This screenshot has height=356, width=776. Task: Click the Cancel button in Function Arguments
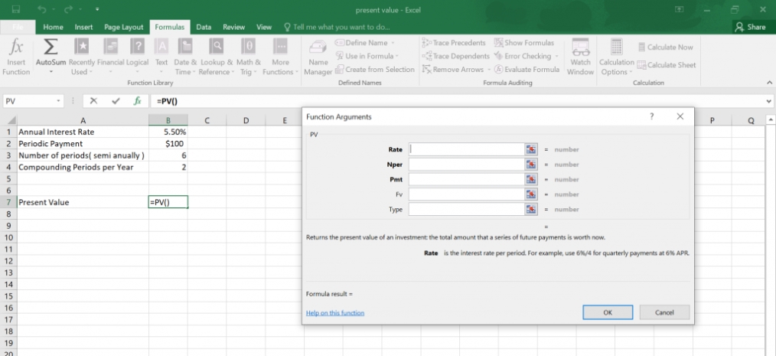click(x=664, y=312)
